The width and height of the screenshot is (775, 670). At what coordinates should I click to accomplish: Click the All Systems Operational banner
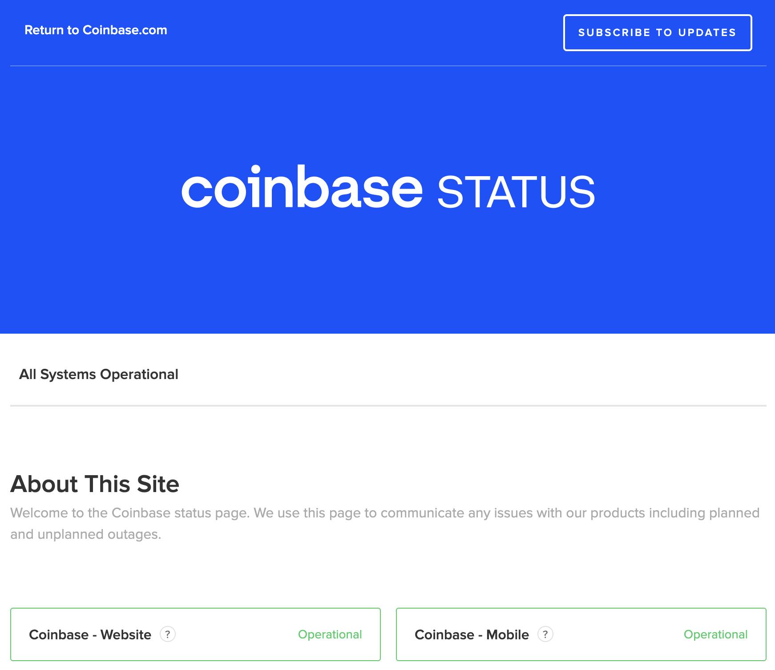point(98,374)
